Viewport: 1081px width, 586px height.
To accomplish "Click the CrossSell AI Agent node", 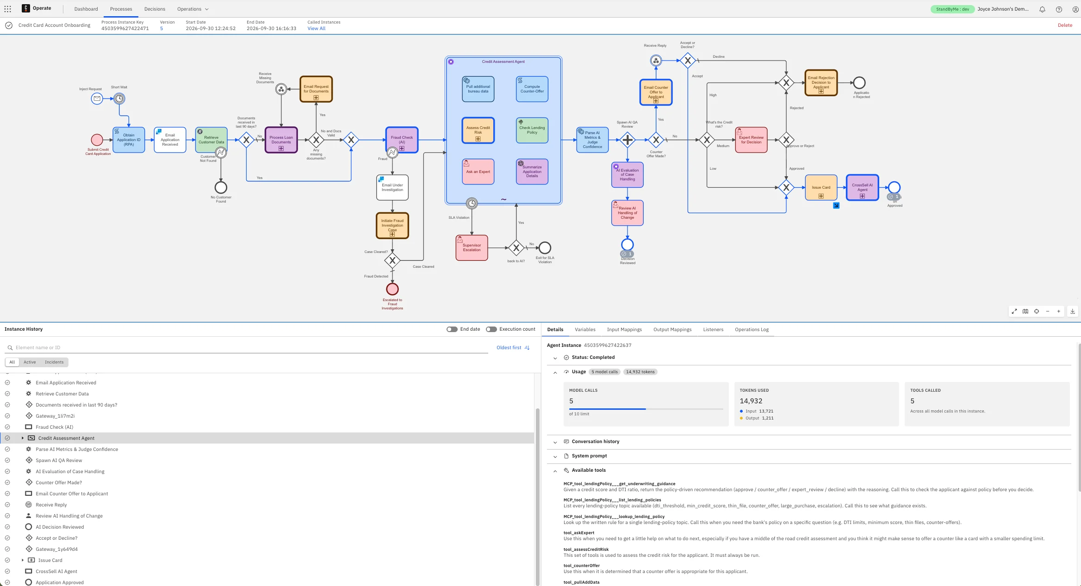I will coord(862,187).
